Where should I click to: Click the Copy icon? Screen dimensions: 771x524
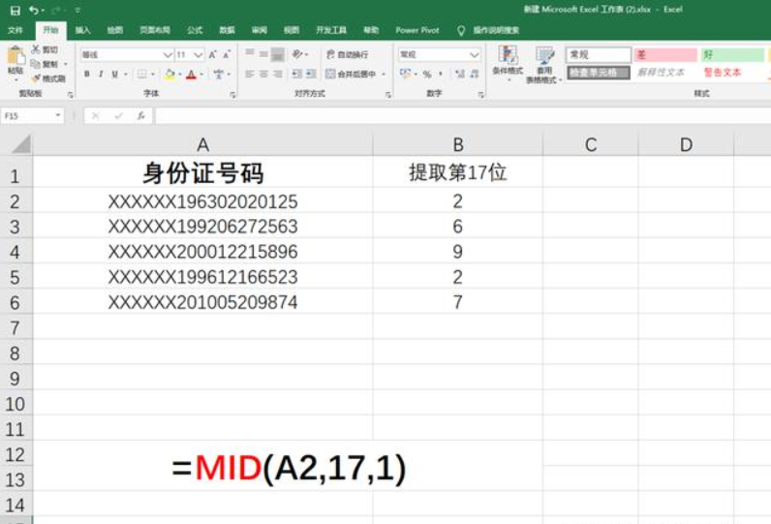click(x=36, y=64)
